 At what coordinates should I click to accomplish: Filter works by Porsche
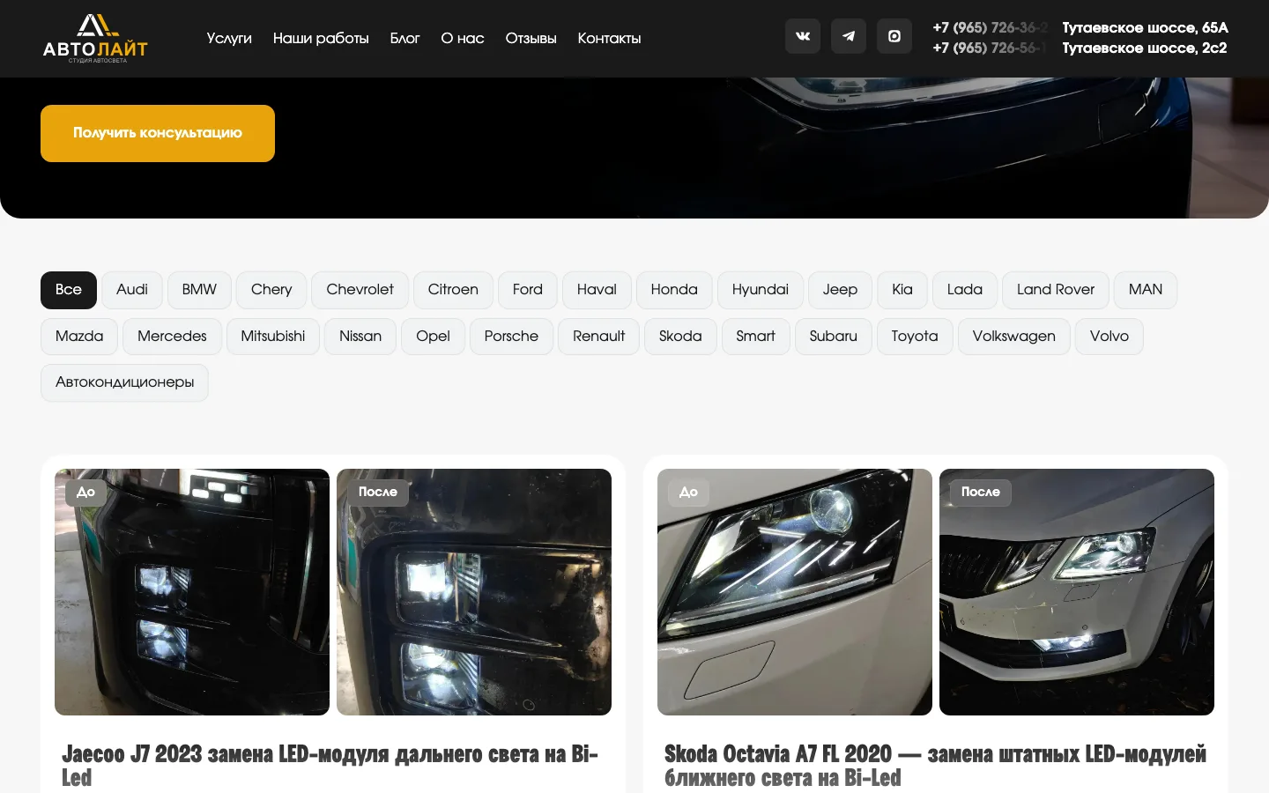[x=511, y=337]
